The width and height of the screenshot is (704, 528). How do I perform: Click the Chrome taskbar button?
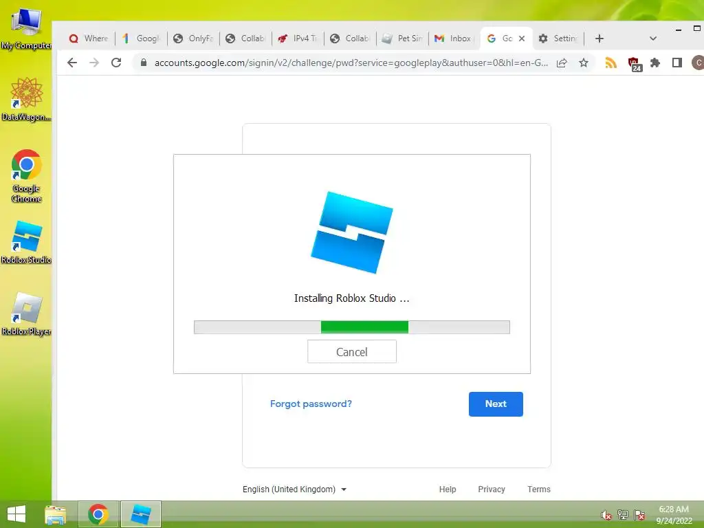tap(98, 514)
